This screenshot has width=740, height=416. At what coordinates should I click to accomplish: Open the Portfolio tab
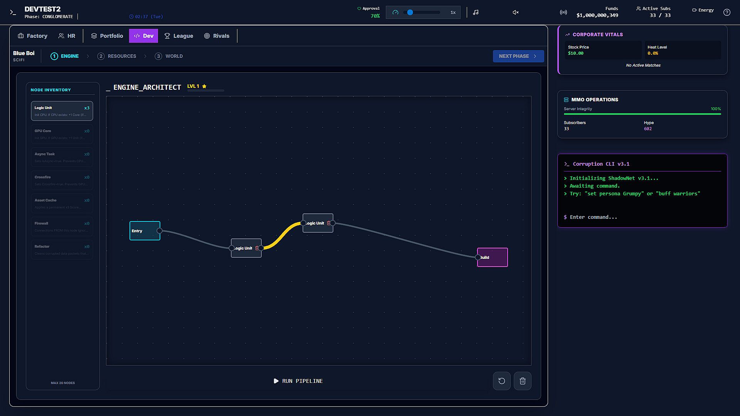107,36
